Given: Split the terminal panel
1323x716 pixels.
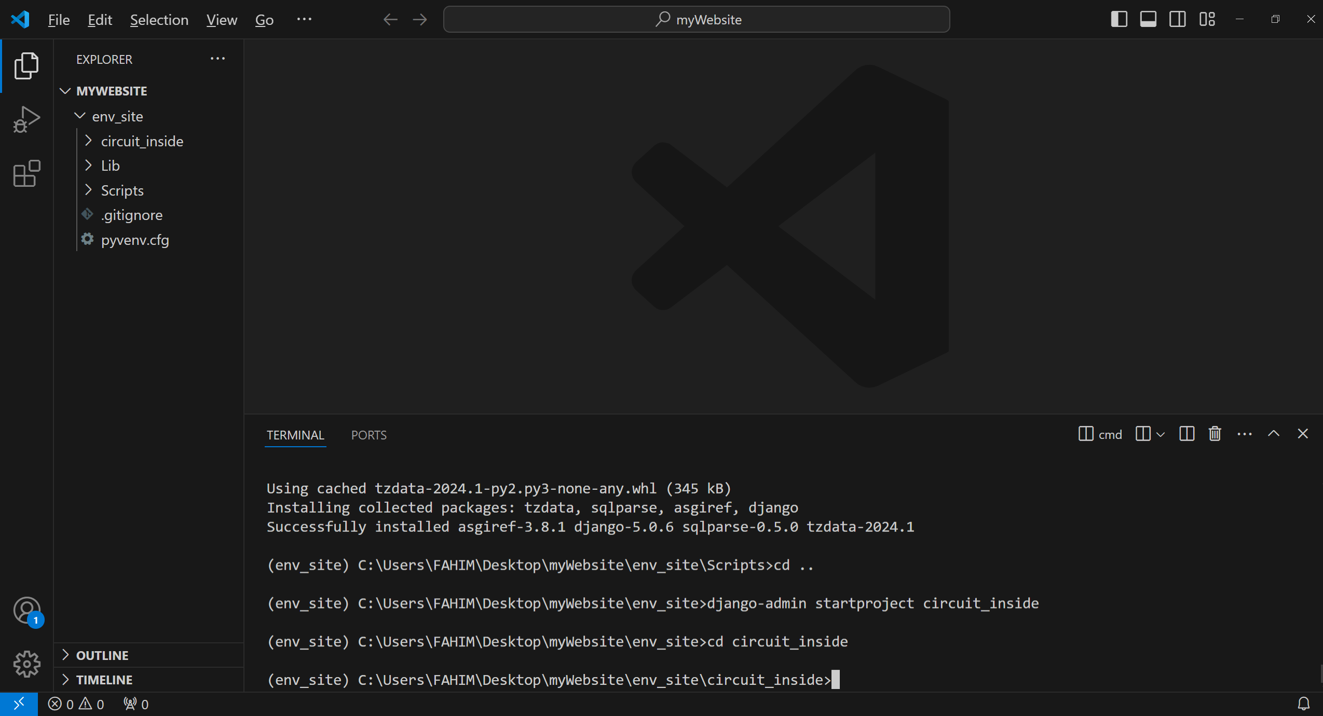Looking at the screenshot, I should click(1186, 434).
